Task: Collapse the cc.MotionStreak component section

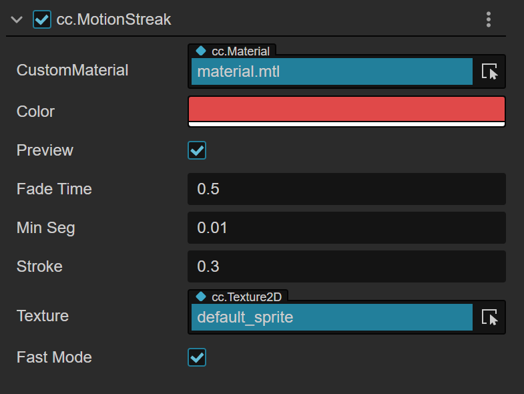Action: (x=17, y=19)
